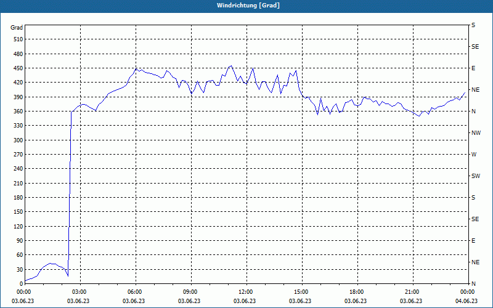Click the 0 value at the y-axis origin

coord(21,284)
